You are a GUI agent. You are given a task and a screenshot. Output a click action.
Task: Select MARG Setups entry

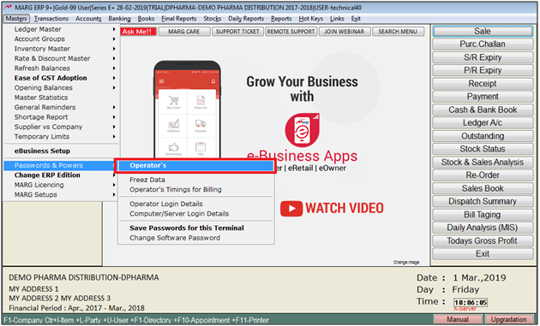pyautogui.click(x=62, y=194)
